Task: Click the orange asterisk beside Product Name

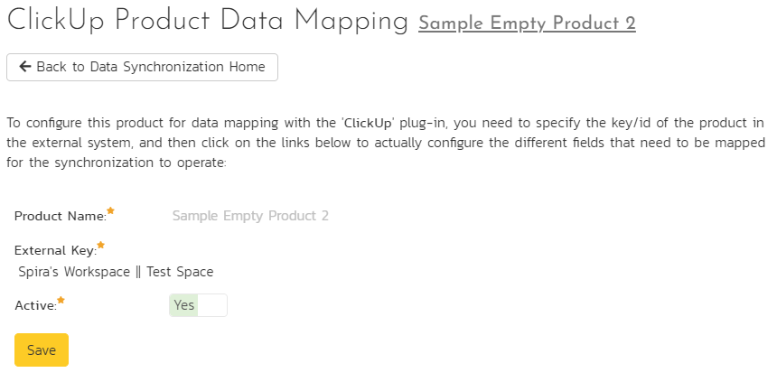Action: click(x=110, y=210)
